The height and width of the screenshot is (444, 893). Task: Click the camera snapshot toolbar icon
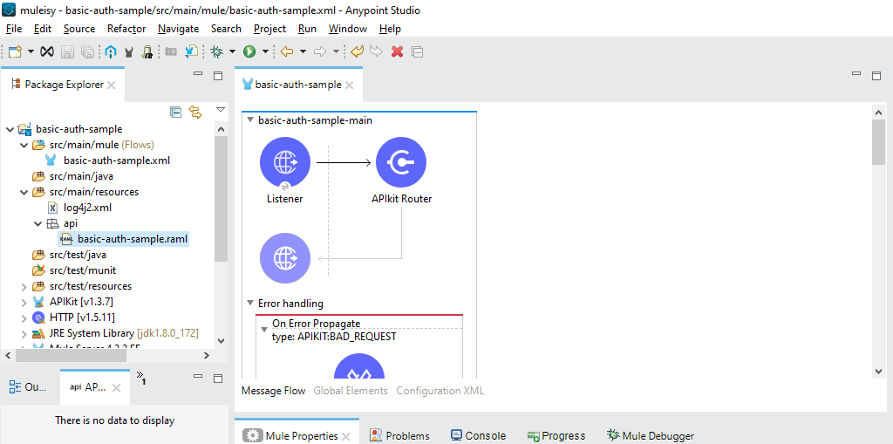pyautogui.click(x=171, y=51)
